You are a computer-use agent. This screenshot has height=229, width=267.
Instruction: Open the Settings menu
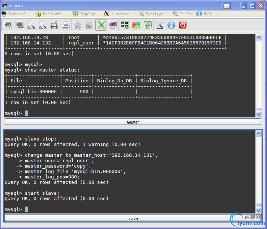(x=151, y=14)
